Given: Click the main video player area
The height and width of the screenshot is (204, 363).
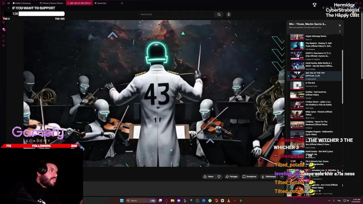Looking at the screenshot, I should [154, 93].
